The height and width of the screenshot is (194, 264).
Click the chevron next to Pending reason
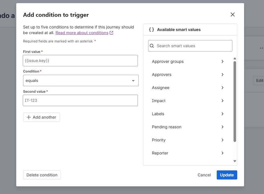coord(222,127)
